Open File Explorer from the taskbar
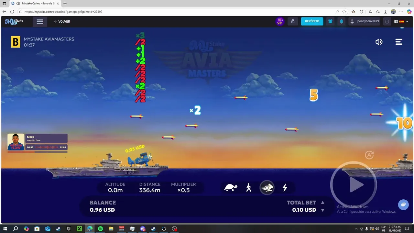 tap(111, 229)
